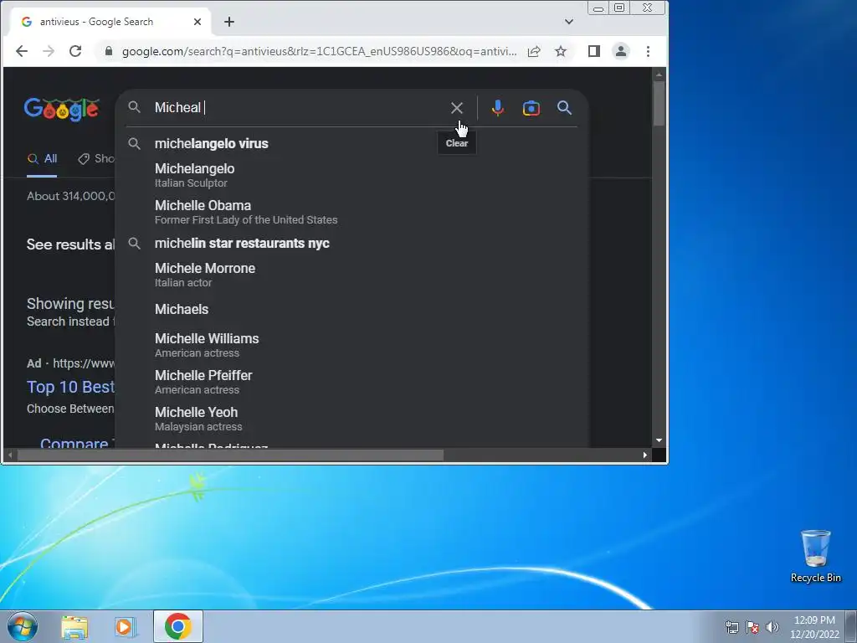Submit search with the blue magnifier icon
Viewport: 857px width, 643px height.
pos(564,108)
